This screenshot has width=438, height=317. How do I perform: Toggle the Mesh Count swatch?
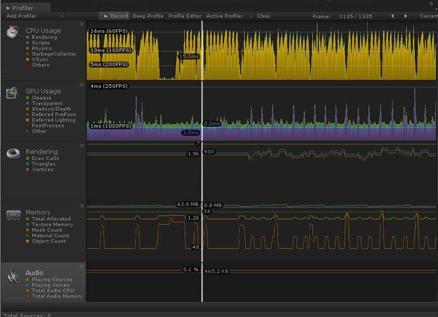pos(28,230)
